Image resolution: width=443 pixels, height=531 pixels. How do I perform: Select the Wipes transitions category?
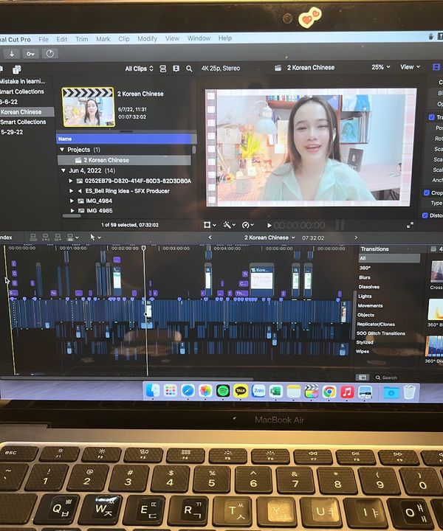pyautogui.click(x=363, y=351)
